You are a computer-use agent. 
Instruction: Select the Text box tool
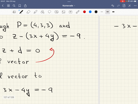70,12
